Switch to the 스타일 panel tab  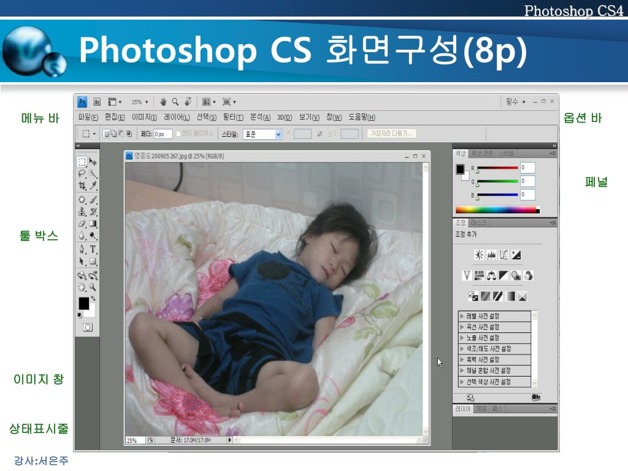[x=506, y=153]
